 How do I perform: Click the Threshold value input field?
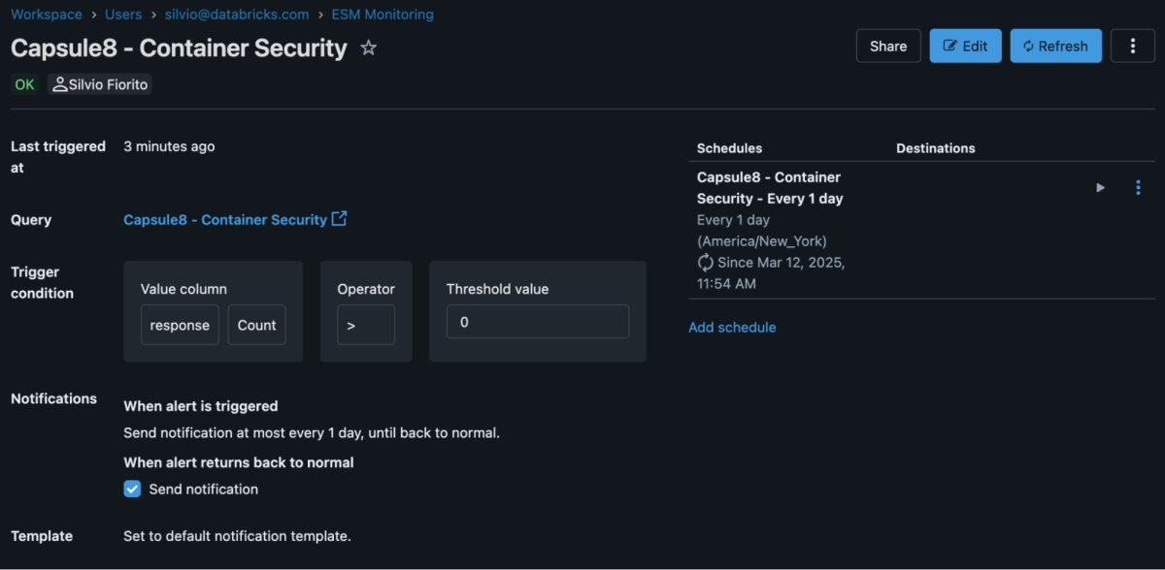537,322
